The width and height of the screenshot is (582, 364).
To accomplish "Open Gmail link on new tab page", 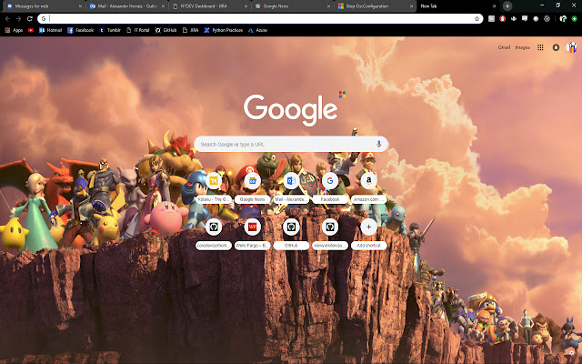I will pyautogui.click(x=504, y=47).
